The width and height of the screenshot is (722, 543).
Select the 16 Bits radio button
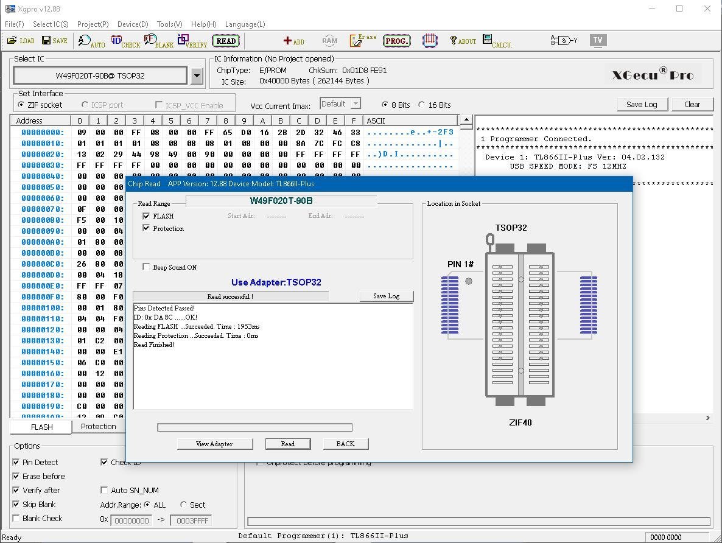click(422, 105)
